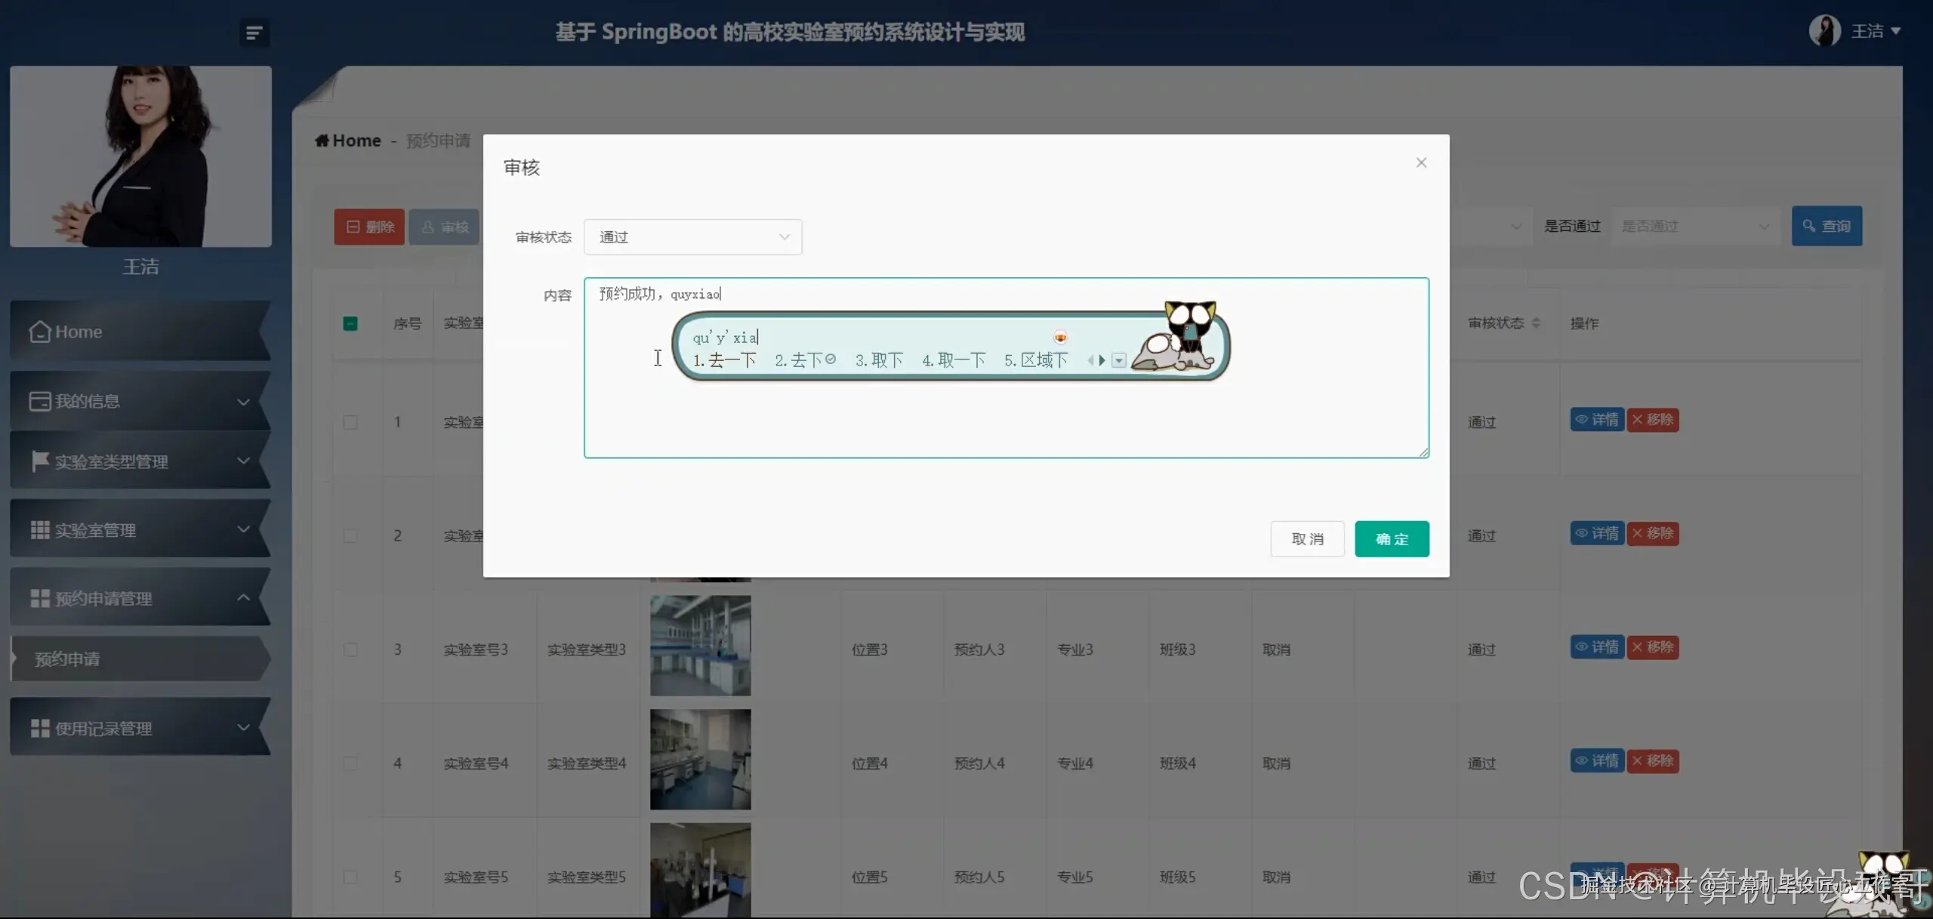Screen dimensions: 1933x919
Task: Click the hamburger sidebar toggle icon
Action: [x=254, y=32]
